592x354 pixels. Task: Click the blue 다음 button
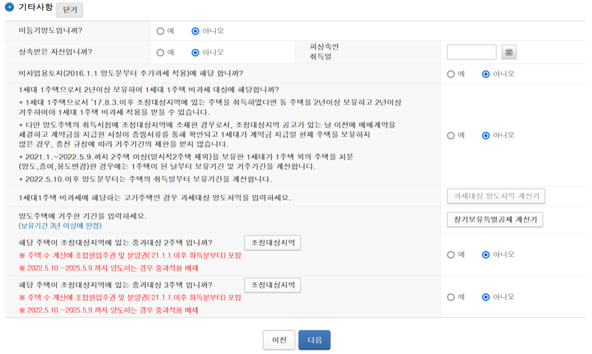(x=314, y=340)
